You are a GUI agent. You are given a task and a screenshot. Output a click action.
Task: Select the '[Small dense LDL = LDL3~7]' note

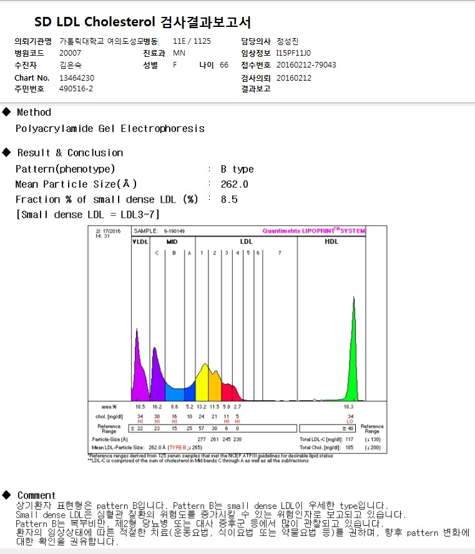(x=87, y=215)
